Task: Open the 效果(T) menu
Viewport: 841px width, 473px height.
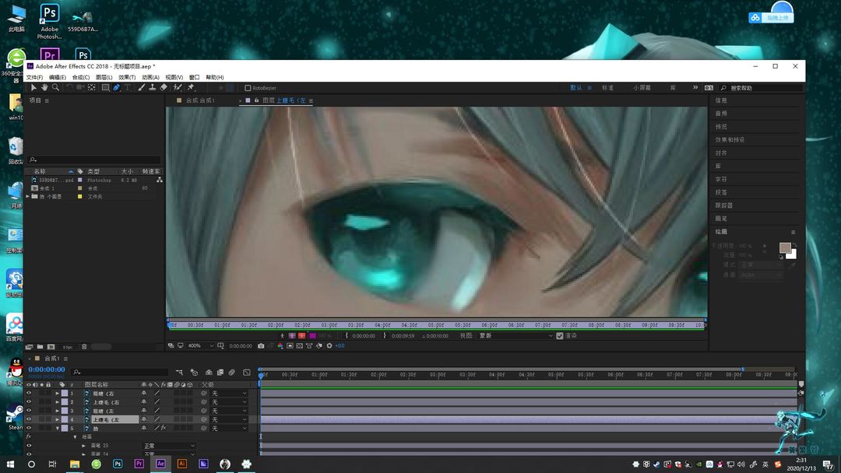Action: [x=127, y=77]
